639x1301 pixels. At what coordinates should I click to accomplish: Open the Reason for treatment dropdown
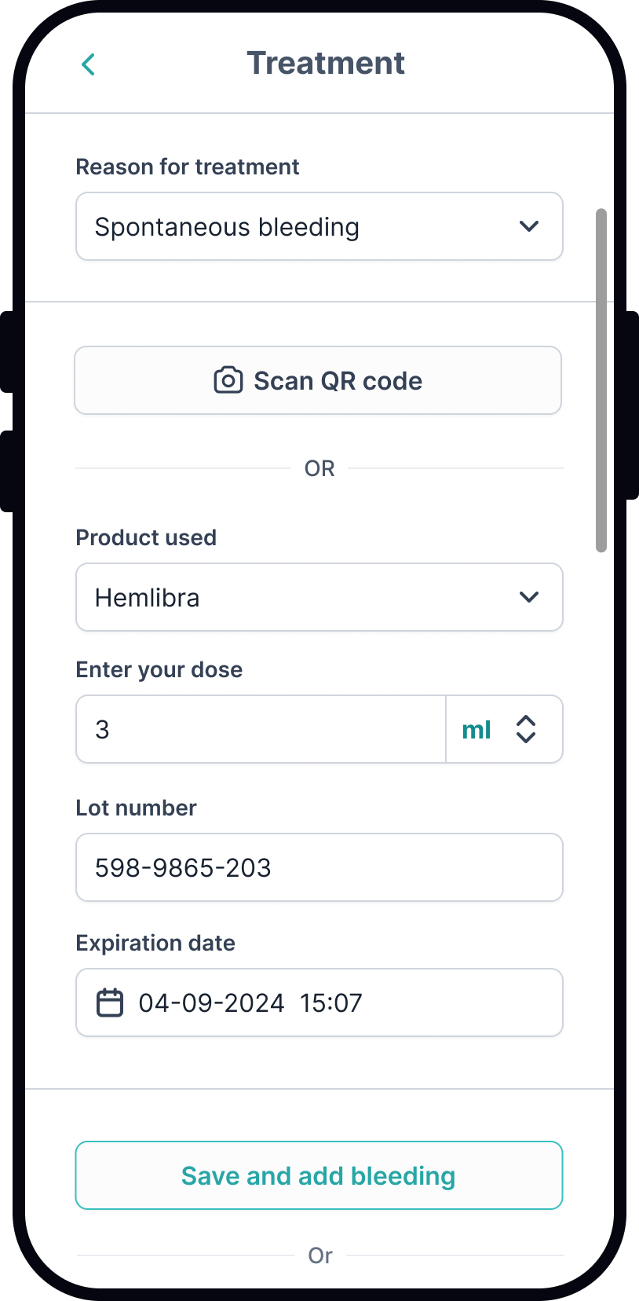[319, 226]
